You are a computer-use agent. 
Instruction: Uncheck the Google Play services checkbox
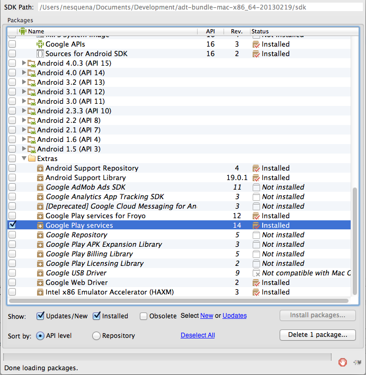12,225
